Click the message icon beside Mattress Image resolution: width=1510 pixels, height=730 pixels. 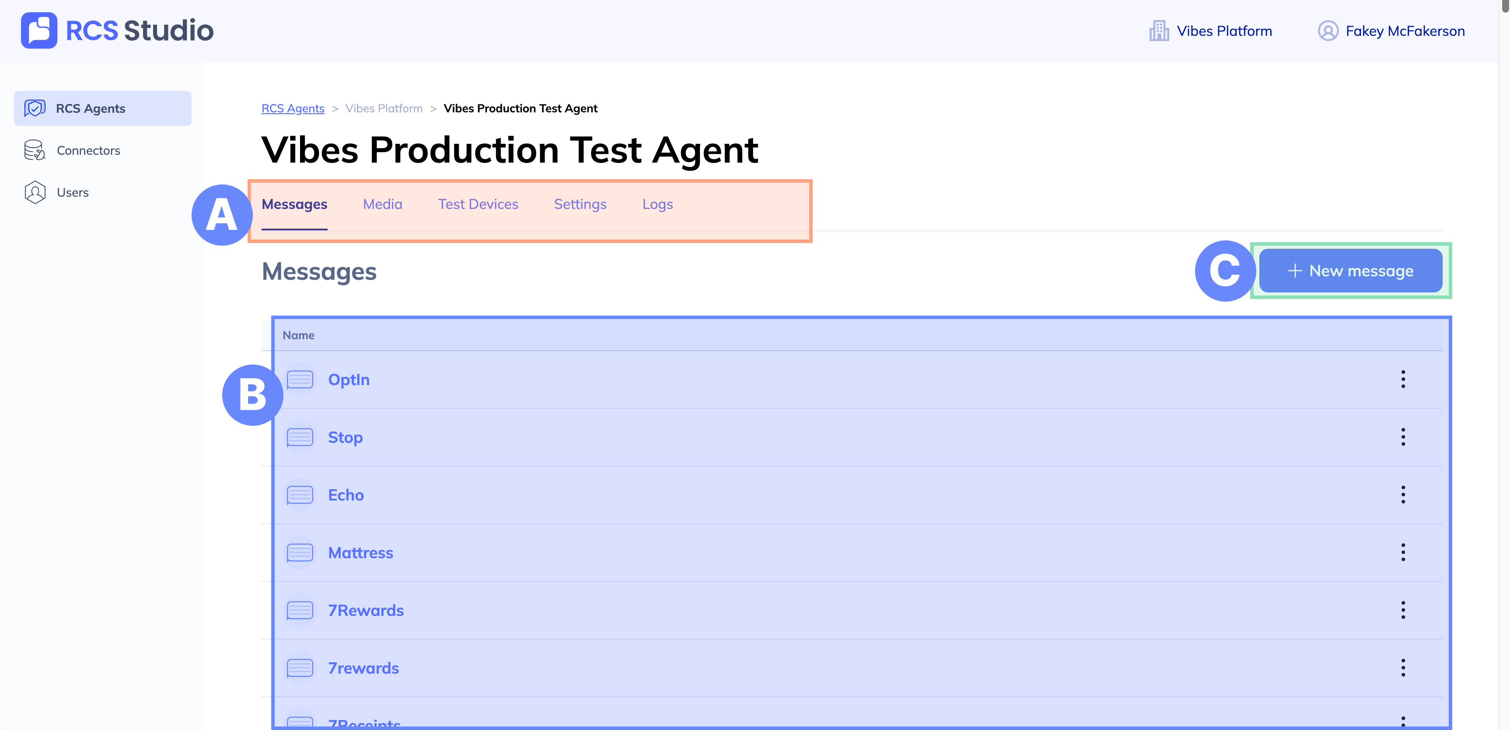coord(300,553)
